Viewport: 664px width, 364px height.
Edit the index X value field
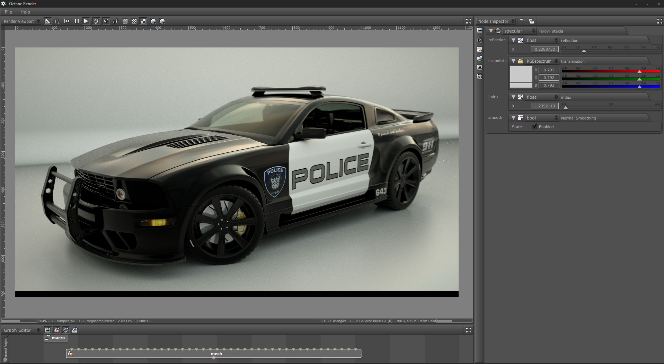[x=545, y=106]
